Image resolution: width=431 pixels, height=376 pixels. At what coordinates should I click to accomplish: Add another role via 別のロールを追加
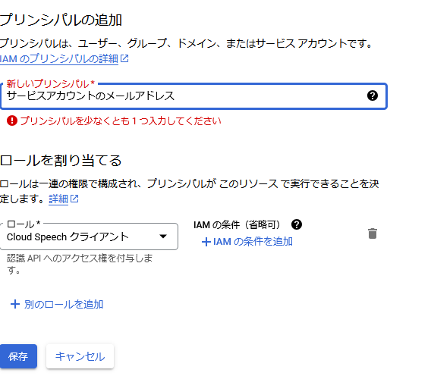[x=57, y=304]
